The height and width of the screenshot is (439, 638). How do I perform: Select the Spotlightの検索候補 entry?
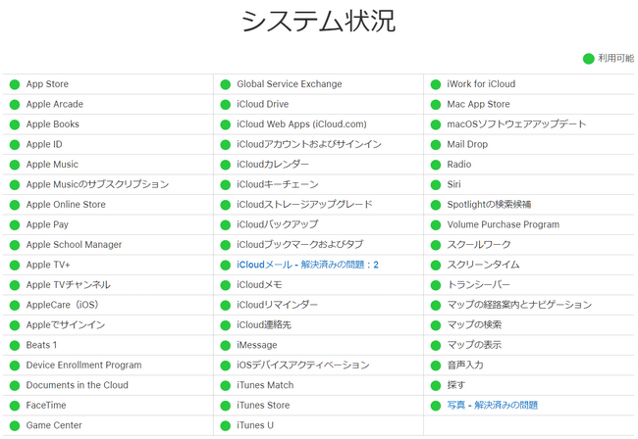click(x=489, y=204)
